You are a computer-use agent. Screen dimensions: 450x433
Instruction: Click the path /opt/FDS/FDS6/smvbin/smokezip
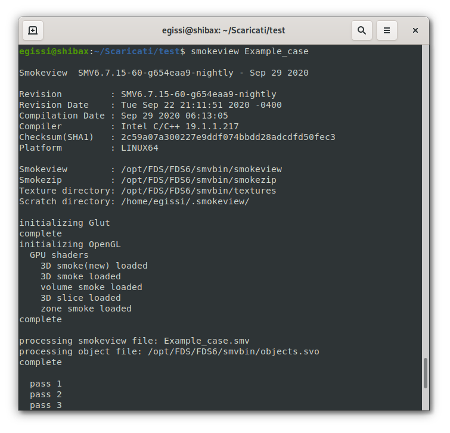[198, 180]
